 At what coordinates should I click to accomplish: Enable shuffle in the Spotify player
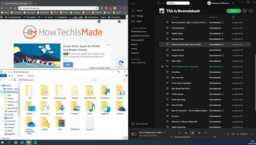[x=179, y=133]
